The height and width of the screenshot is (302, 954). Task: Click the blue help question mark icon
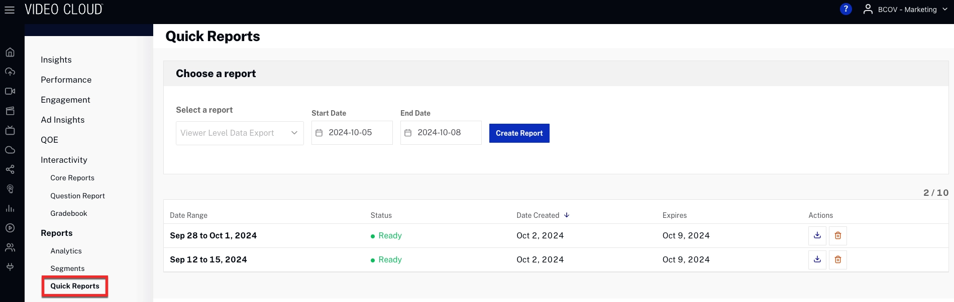coord(845,9)
